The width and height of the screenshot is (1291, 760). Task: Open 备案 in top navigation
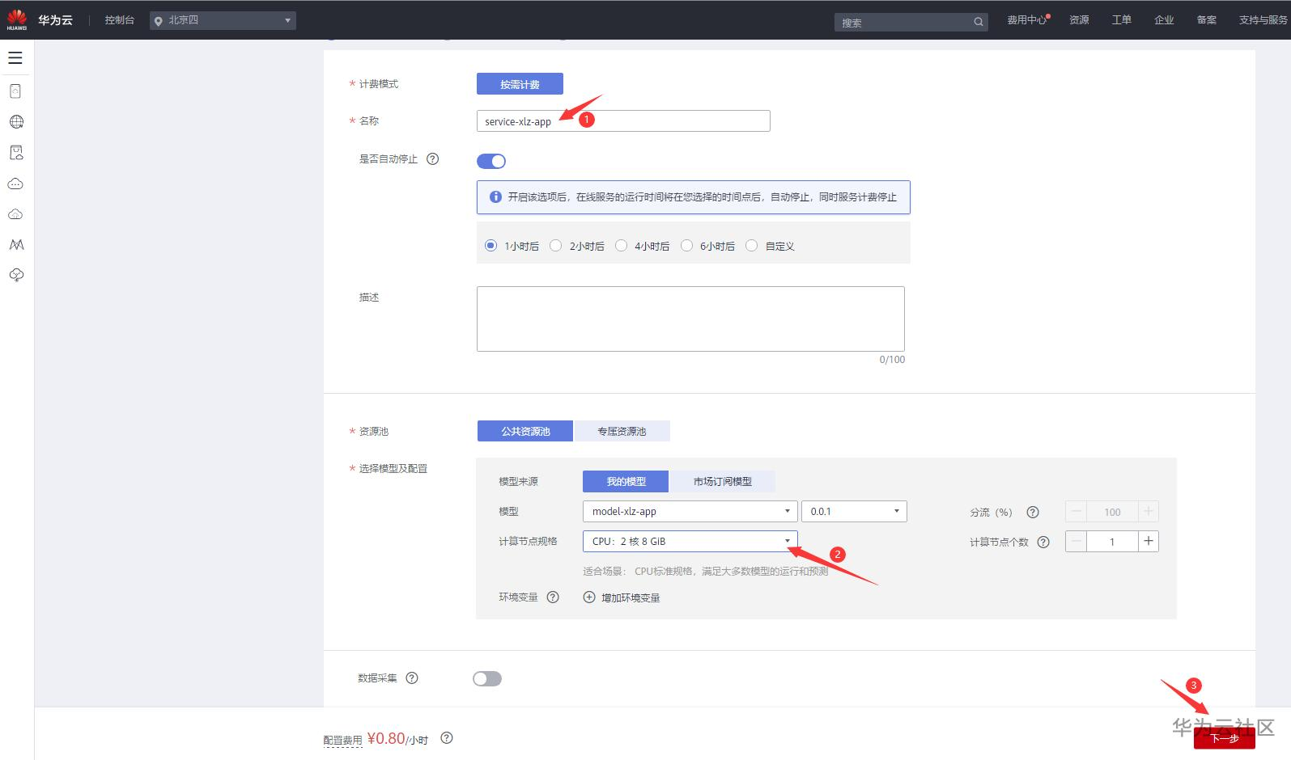click(x=1206, y=20)
